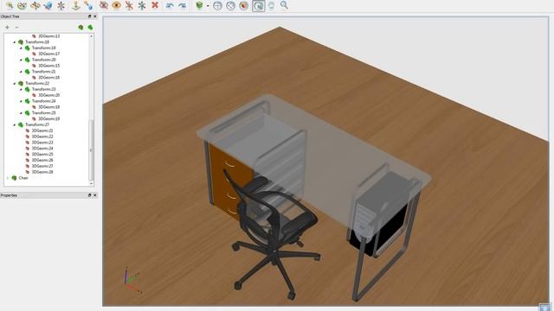Image resolution: width=554 pixels, height=311 pixels.
Task: Click the tree scrollbar down arrow
Action: 91,183
